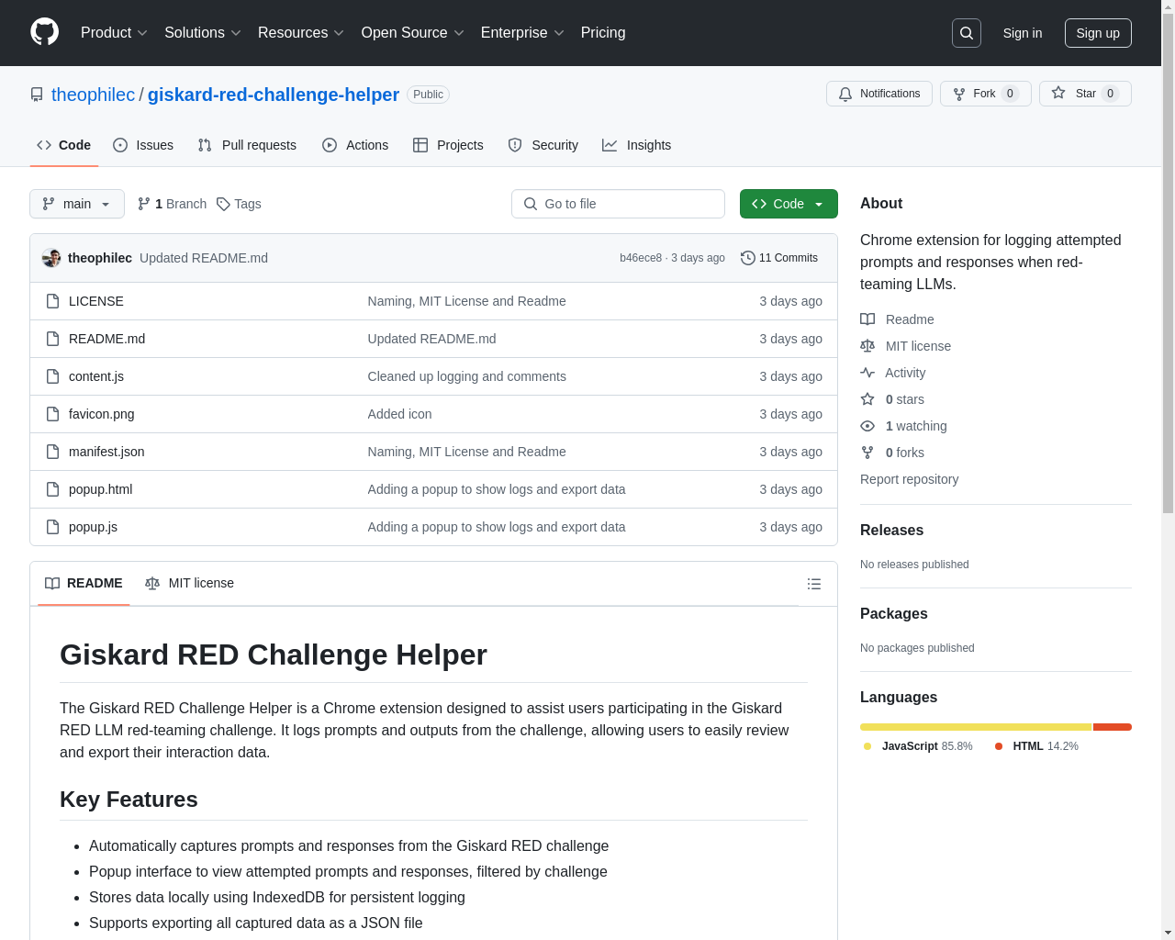Screen dimensions: 1175x940
Task: Open the Packages heading link
Action: [893, 613]
